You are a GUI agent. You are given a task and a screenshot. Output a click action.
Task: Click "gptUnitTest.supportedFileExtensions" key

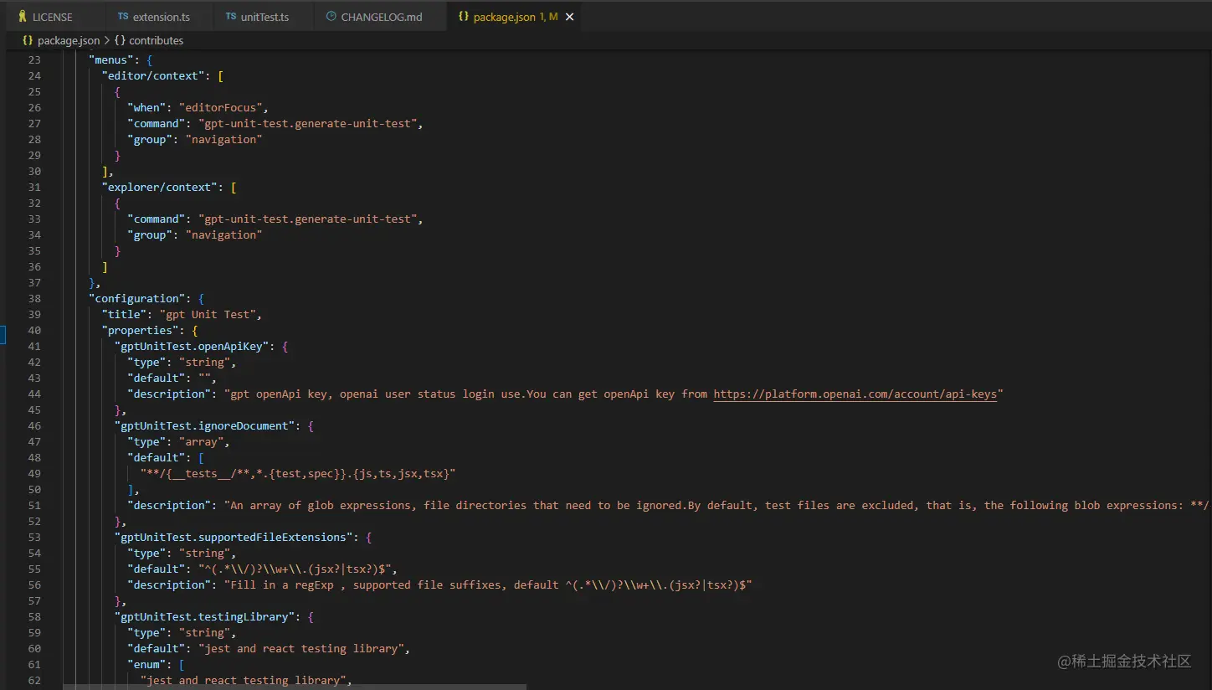point(233,537)
